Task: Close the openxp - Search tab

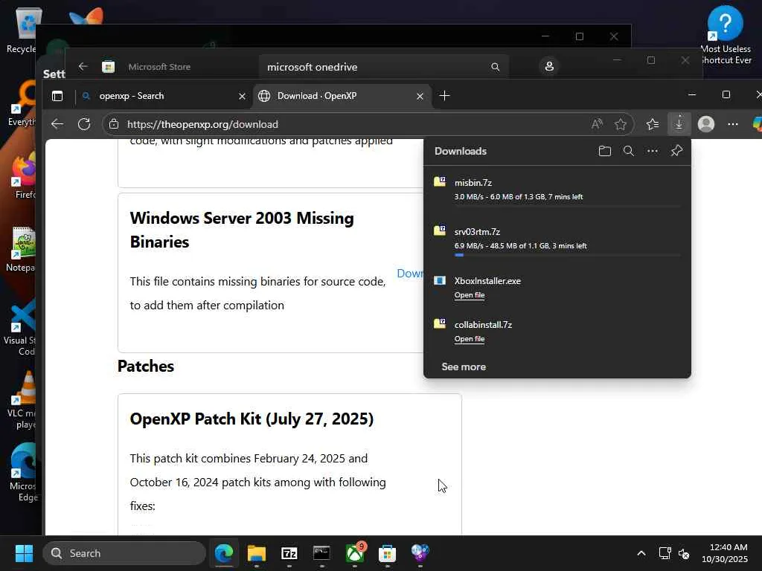Action: [x=242, y=96]
